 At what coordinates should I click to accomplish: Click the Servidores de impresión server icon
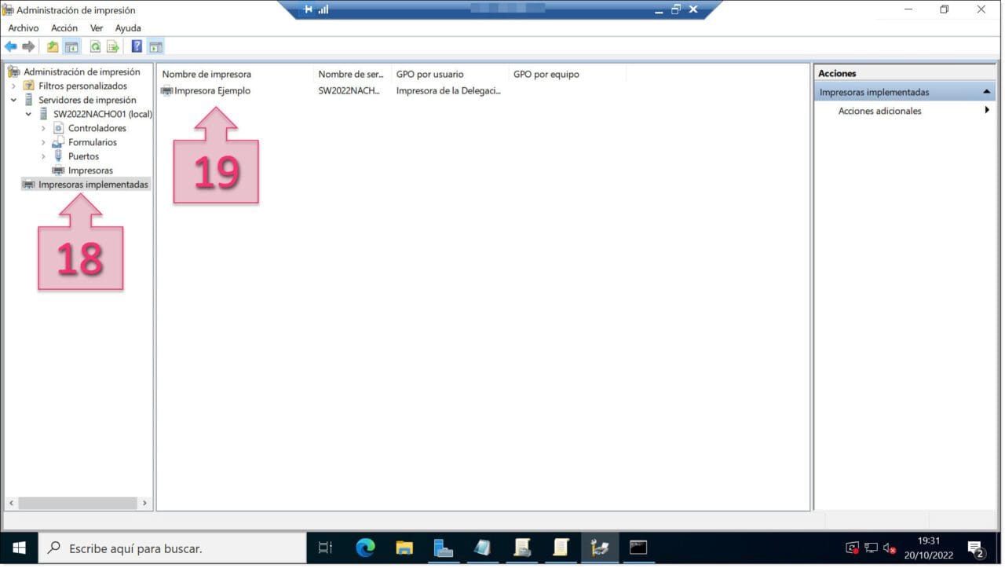(29, 100)
